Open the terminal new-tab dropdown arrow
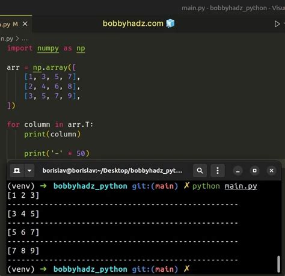Viewport: 285px width, 276px height. pyautogui.click(x=29, y=171)
